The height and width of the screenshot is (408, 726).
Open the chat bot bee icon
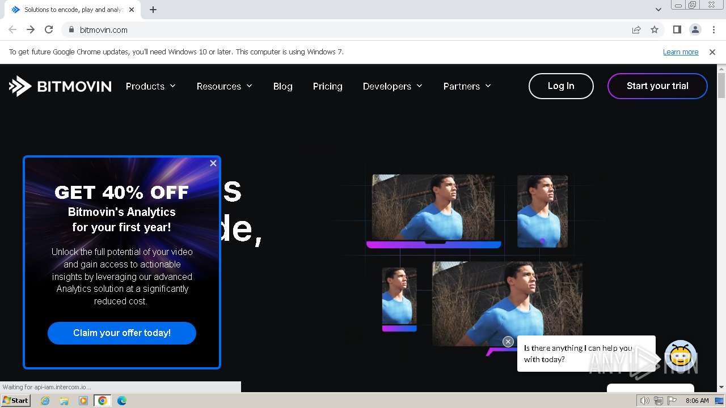pyautogui.click(x=681, y=355)
